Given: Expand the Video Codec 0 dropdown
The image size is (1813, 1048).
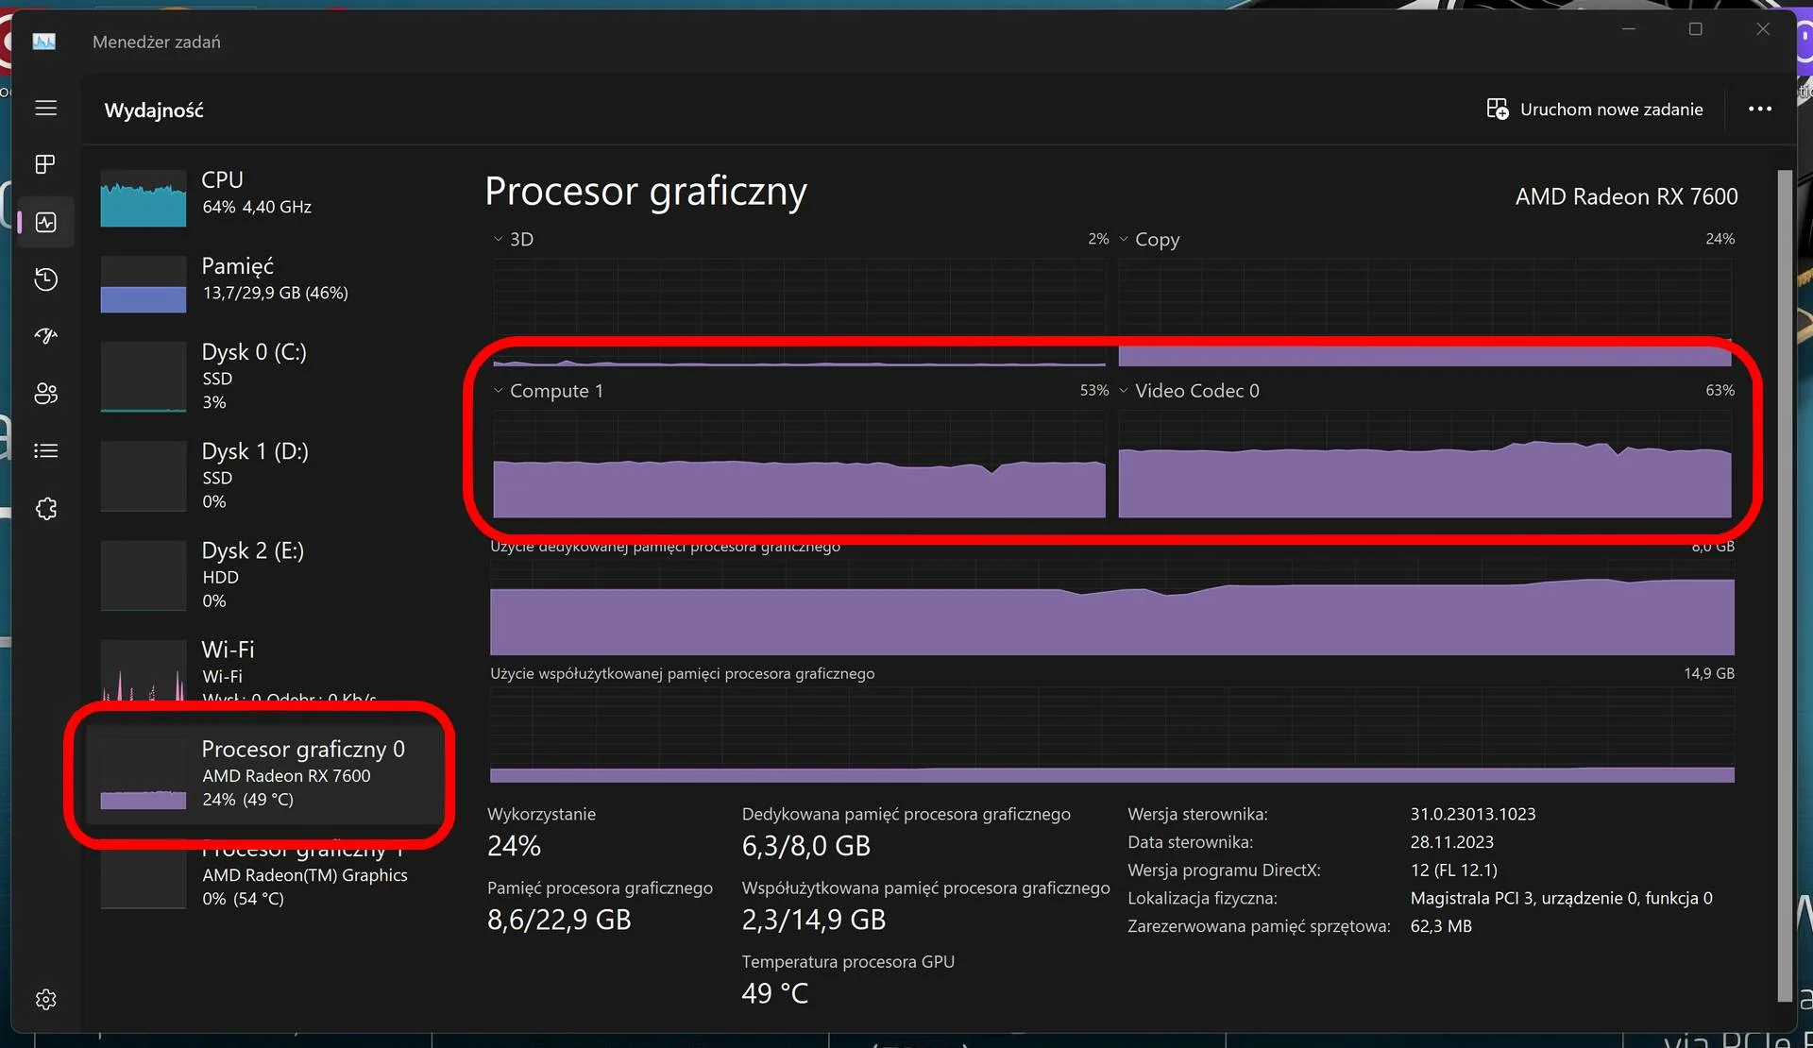Looking at the screenshot, I should tap(1189, 391).
